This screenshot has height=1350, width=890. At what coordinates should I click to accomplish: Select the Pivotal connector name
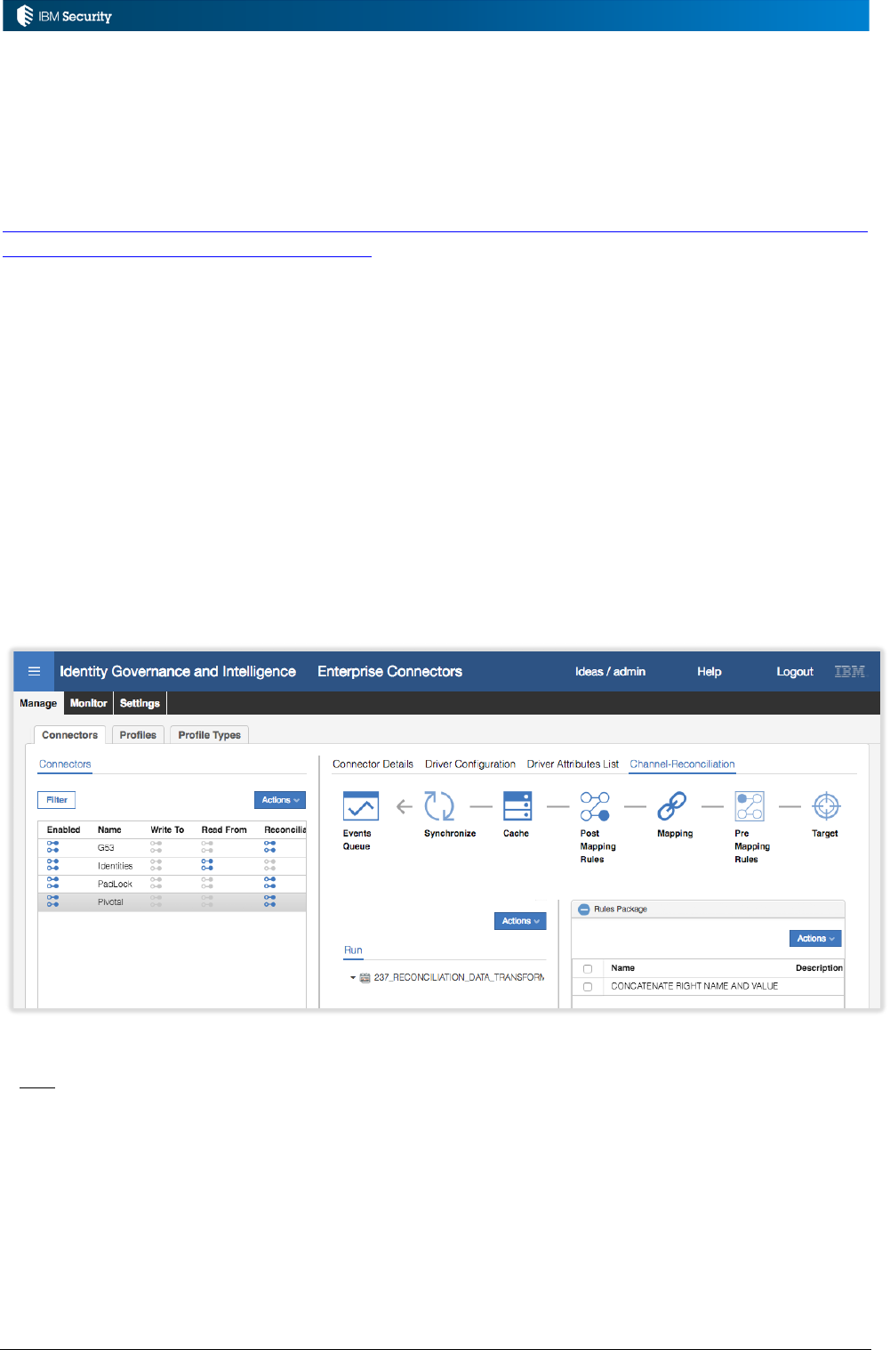(x=110, y=902)
